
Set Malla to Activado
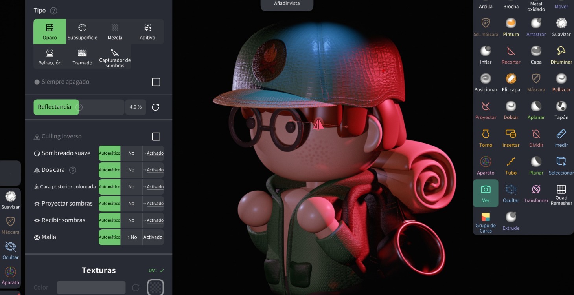[x=153, y=237]
